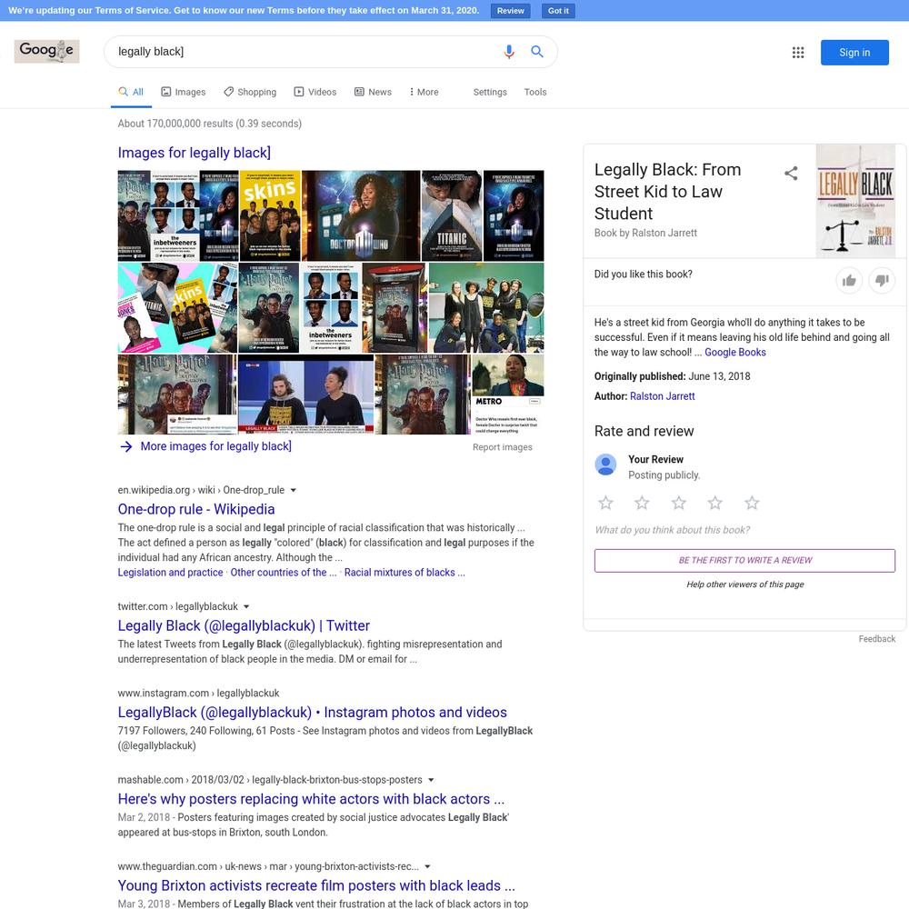Click Feedback under the knowledge panel
Image resolution: width=909 pixels, height=909 pixels.
[x=876, y=639]
